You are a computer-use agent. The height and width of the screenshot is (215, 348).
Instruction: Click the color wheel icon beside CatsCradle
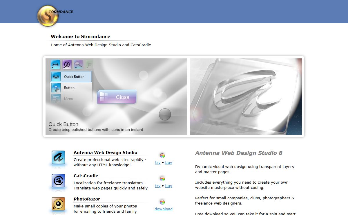[162, 179]
